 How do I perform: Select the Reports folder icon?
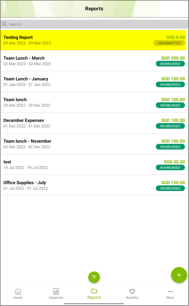[x=94, y=291]
